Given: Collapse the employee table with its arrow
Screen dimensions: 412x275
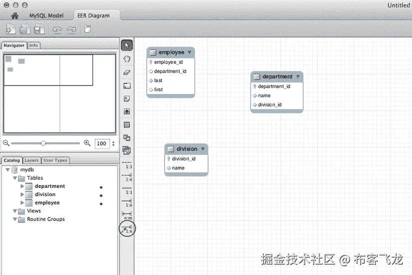Looking at the screenshot, I should point(189,52).
